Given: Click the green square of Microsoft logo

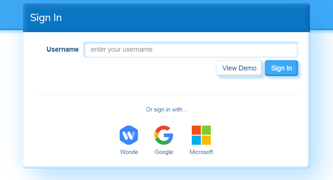Looking at the screenshot, I should tap(206, 130).
